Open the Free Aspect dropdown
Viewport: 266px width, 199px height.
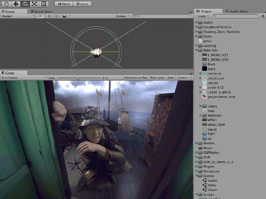(x=23, y=78)
